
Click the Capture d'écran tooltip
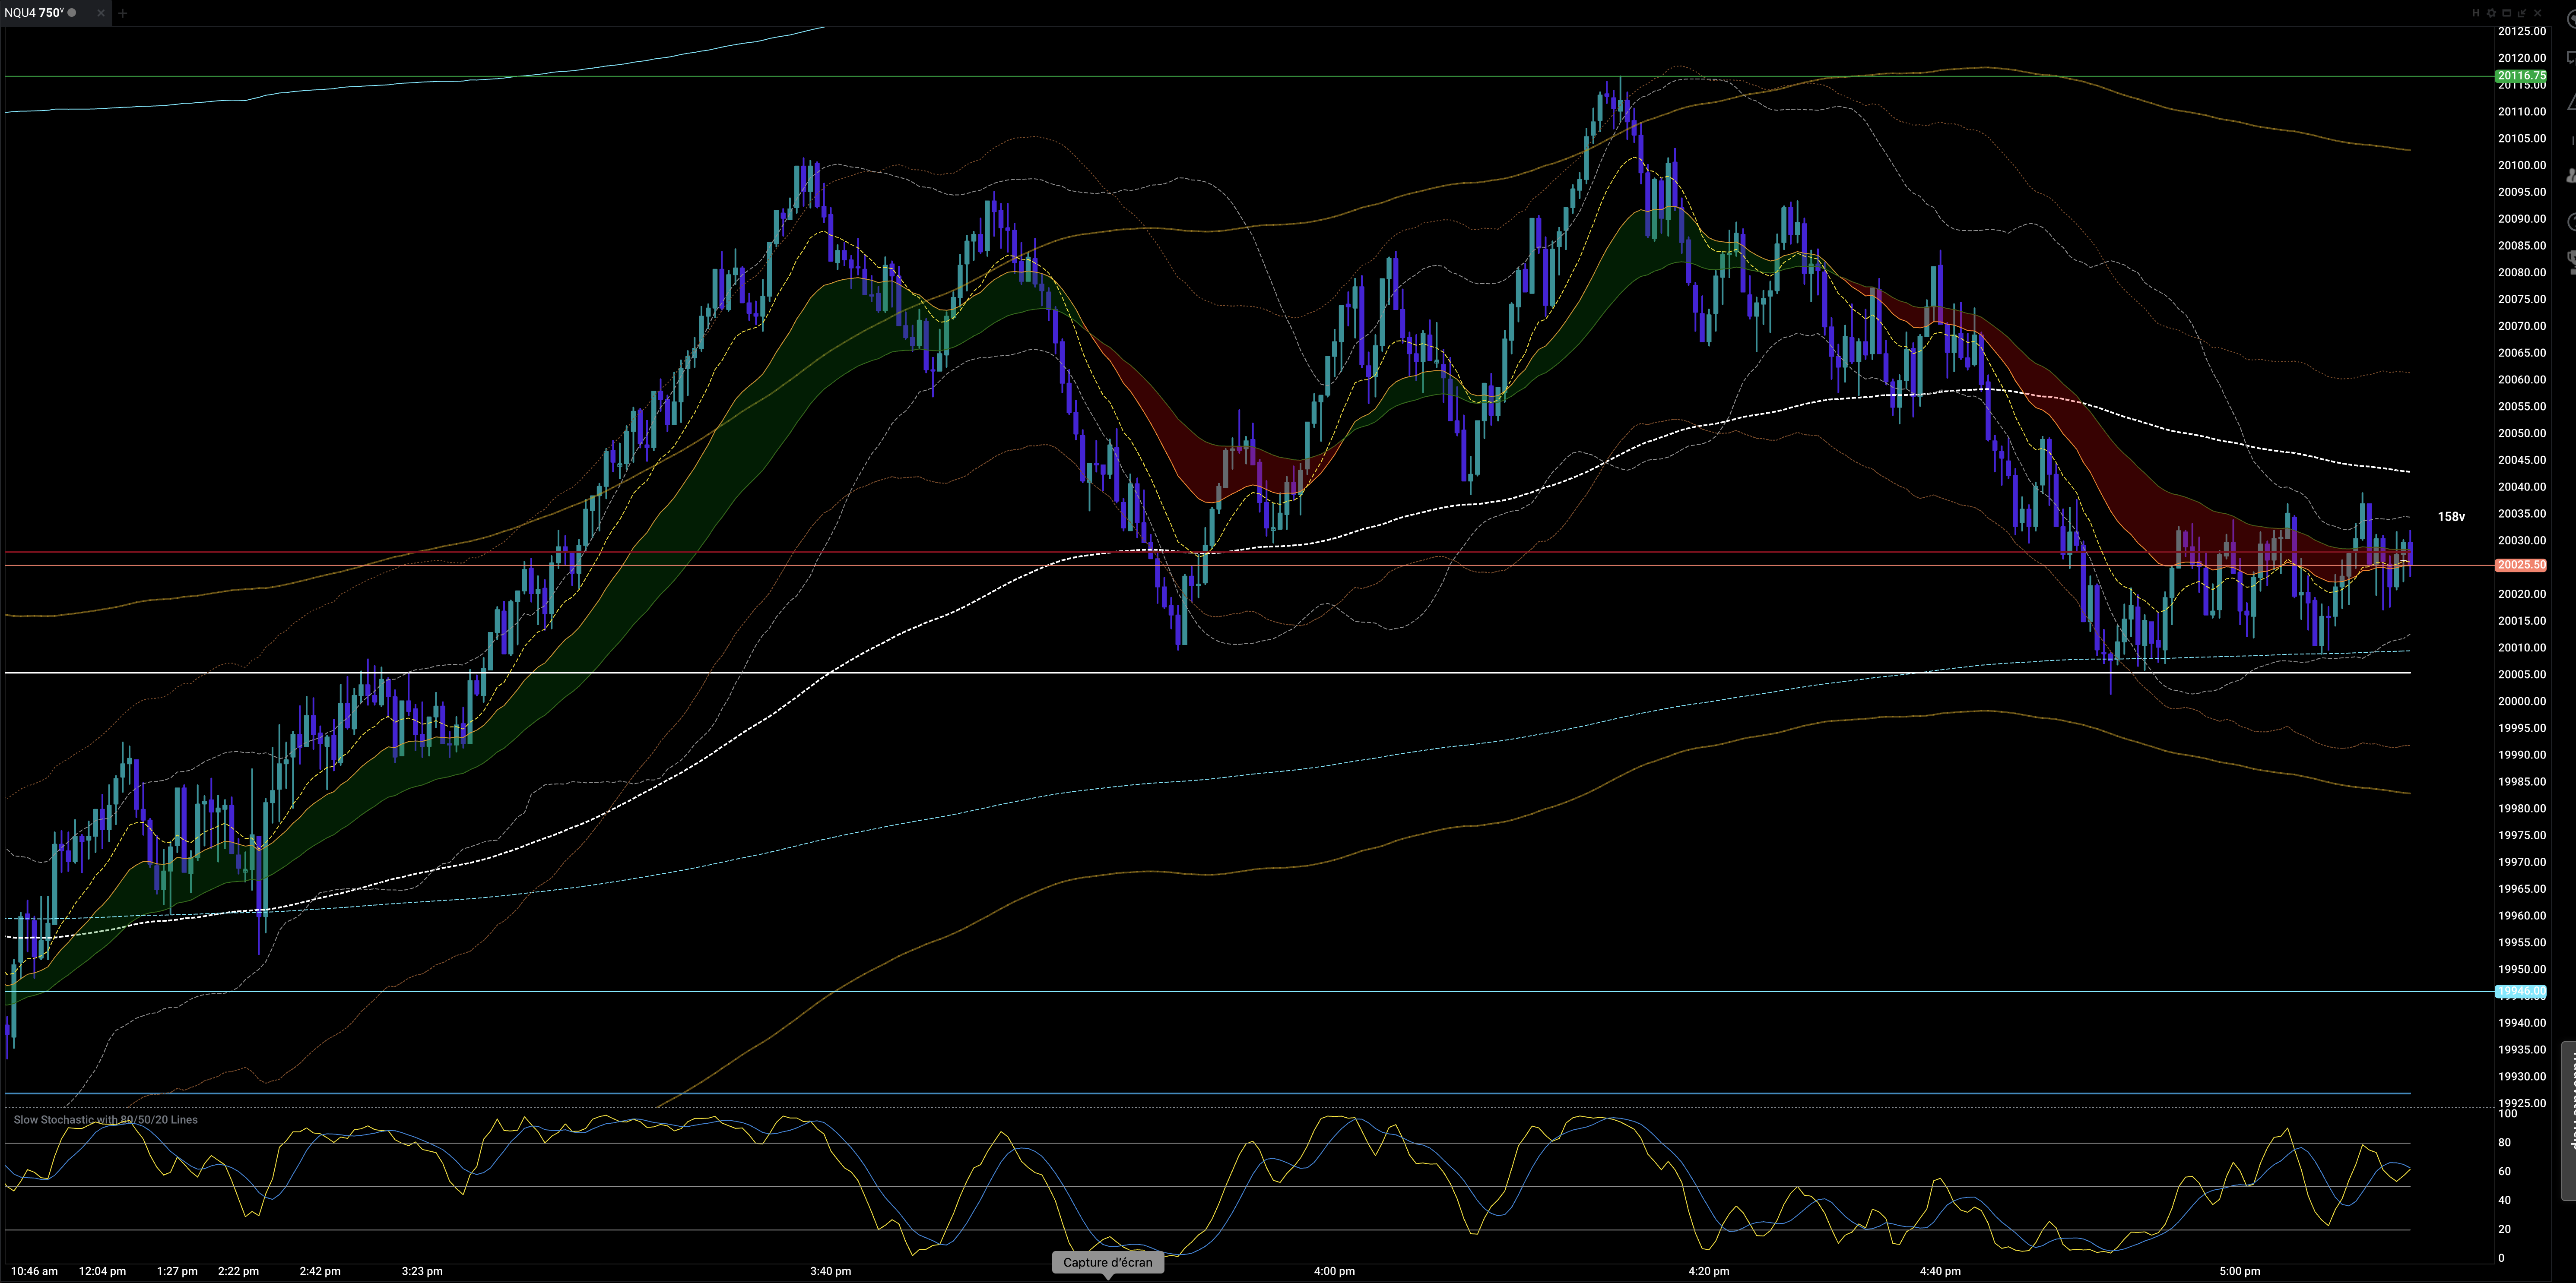(1107, 1262)
